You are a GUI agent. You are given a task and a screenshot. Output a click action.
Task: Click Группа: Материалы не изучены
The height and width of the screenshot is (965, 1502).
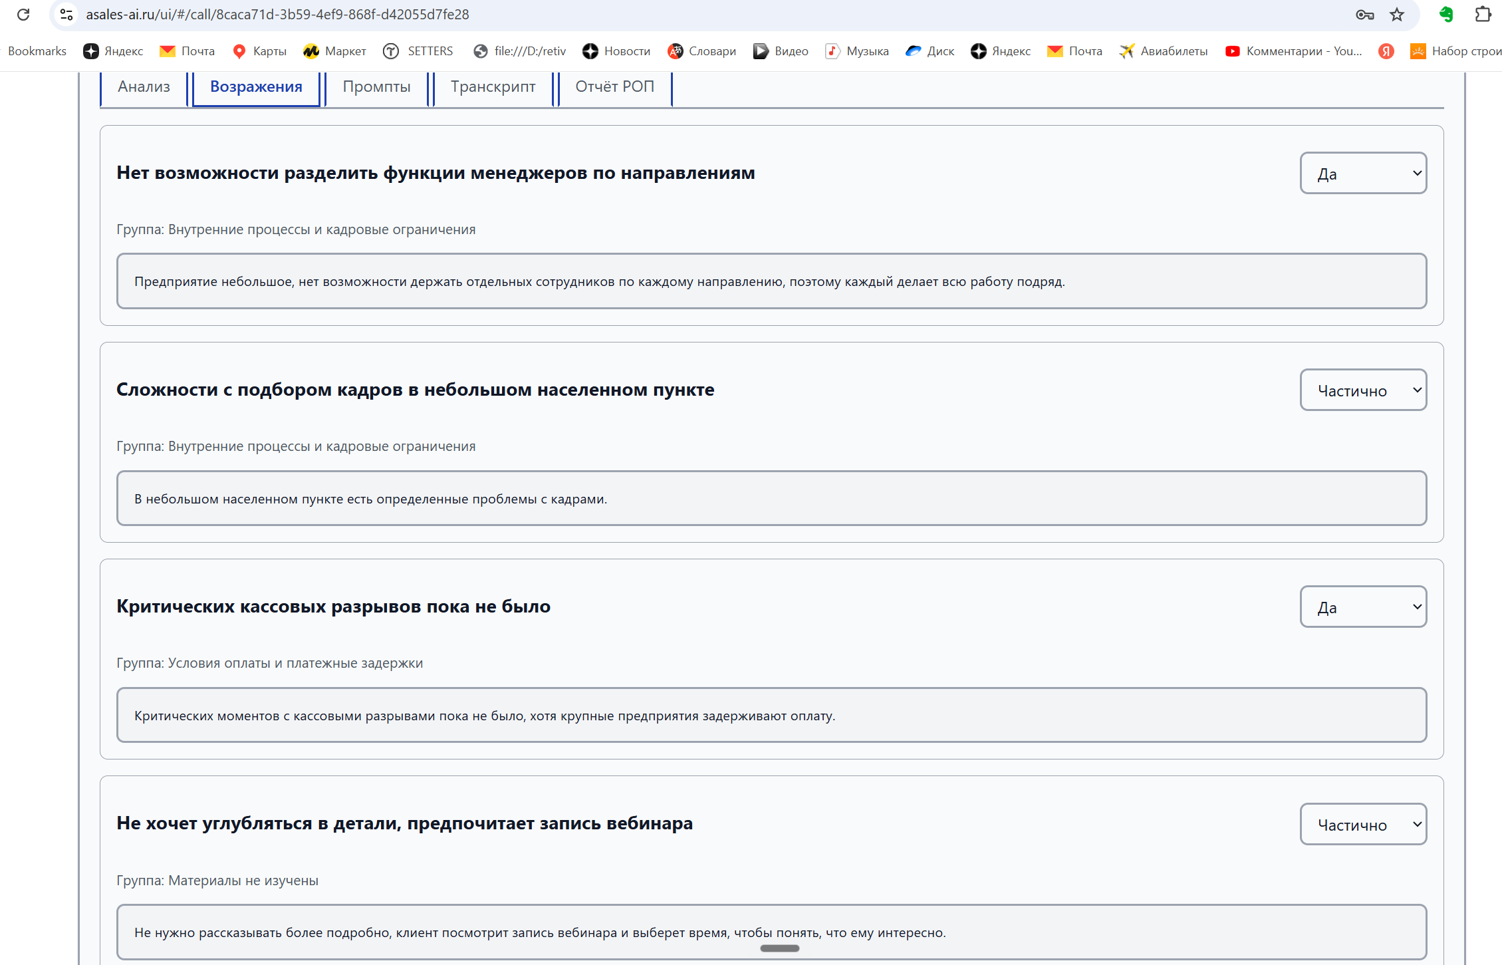[x=217, y=881]
